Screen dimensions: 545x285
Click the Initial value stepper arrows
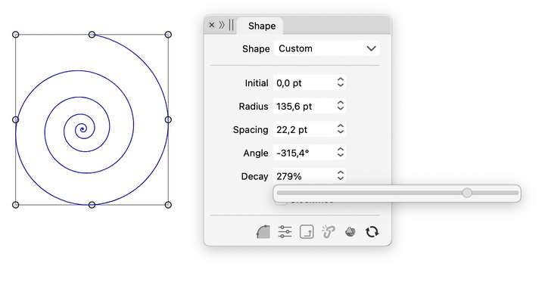341,82
